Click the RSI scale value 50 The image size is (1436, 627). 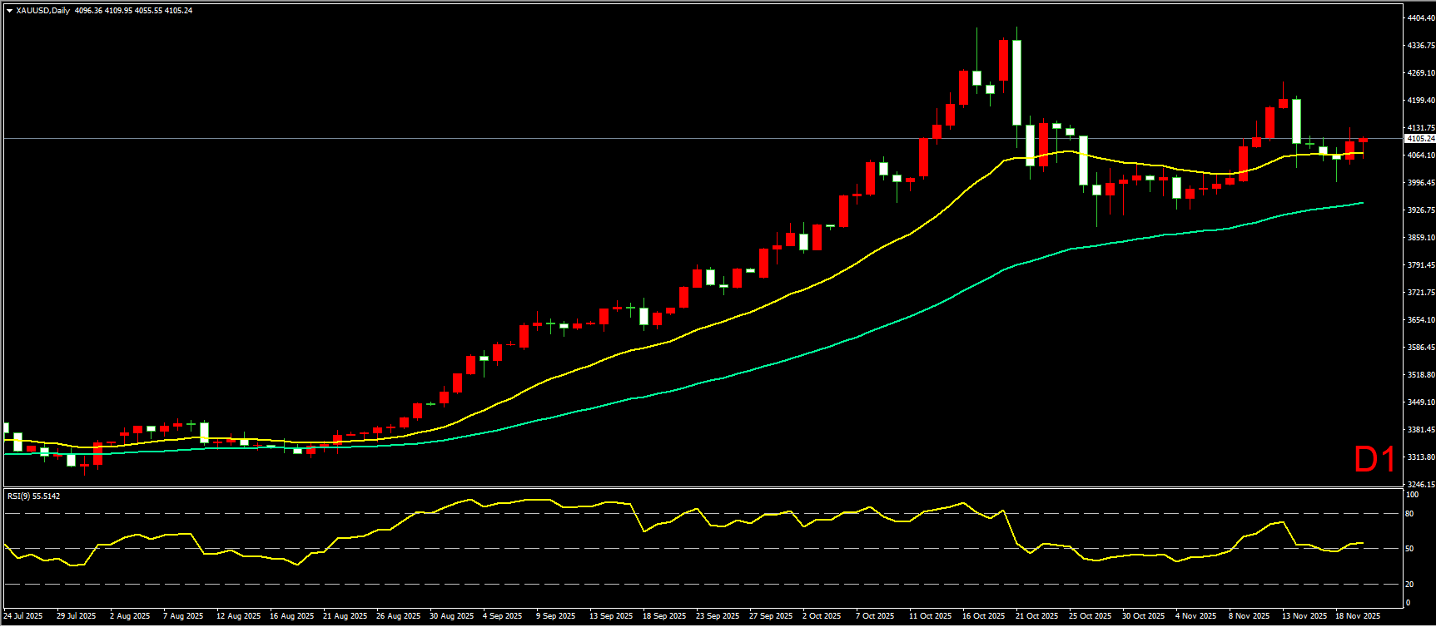(1409, 549)
